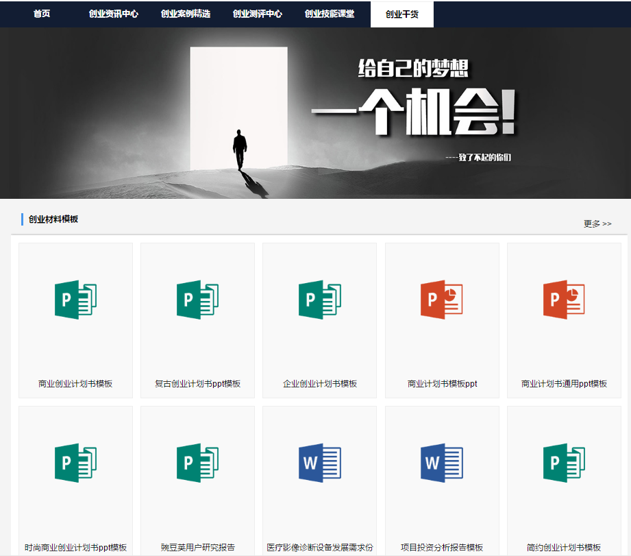The image size is (631, 556).
Task: Click the Publisher icon for 商业创业计划书模板
Action: pyautogui.click(x=75, y=300)
